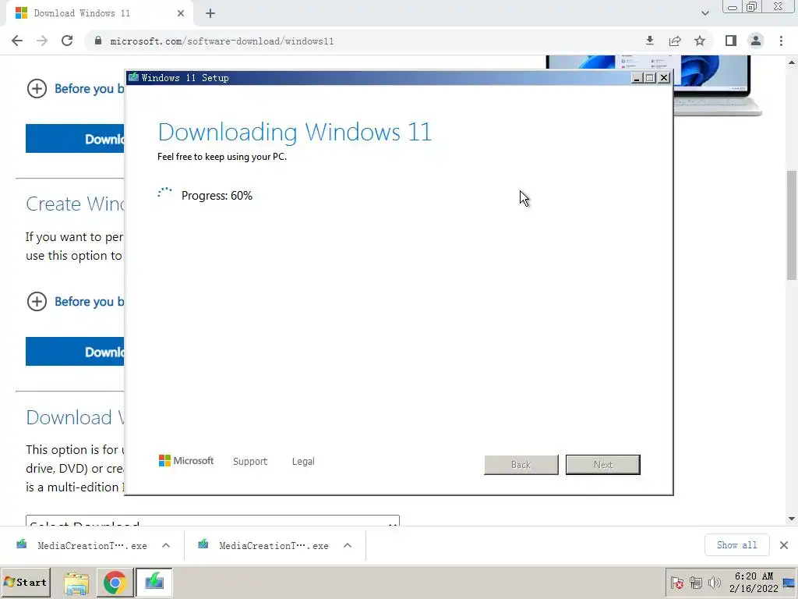Close the Windows 11 Setup window
This screenshot has width=798, height=599.
(x=664, y=78)
